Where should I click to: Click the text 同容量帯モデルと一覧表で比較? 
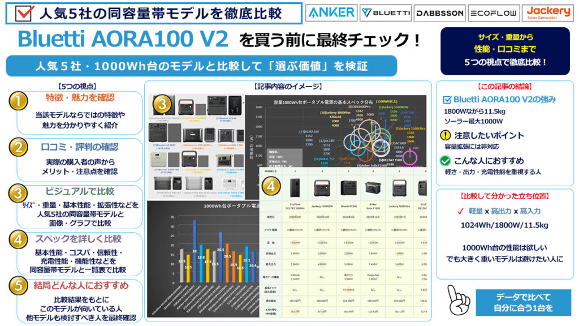point(78,270)
